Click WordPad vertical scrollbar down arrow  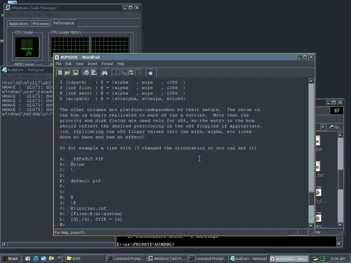click(311, 225)
